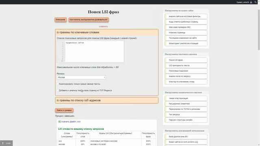Open Тип запроса tool
Image resolution: width=260 pixels, height=146 pixels.
(186, 114)
